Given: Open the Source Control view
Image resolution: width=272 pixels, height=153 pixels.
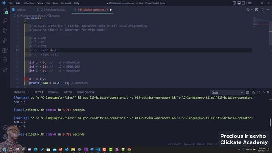Looking at the screenshot, I should (5, 31).
